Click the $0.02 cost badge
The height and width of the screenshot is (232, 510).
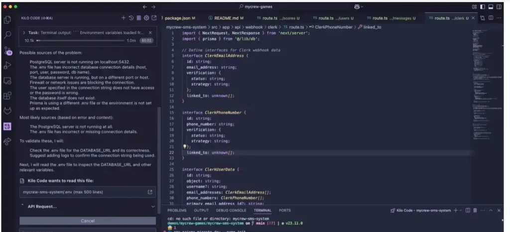(x=146, y=41)
